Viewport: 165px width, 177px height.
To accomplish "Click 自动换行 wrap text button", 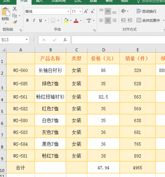I will click(x=146, y=11).
